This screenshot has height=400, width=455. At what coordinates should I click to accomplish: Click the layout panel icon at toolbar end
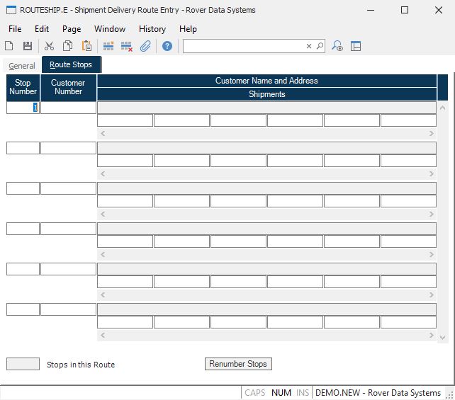[x=356, y=46]
